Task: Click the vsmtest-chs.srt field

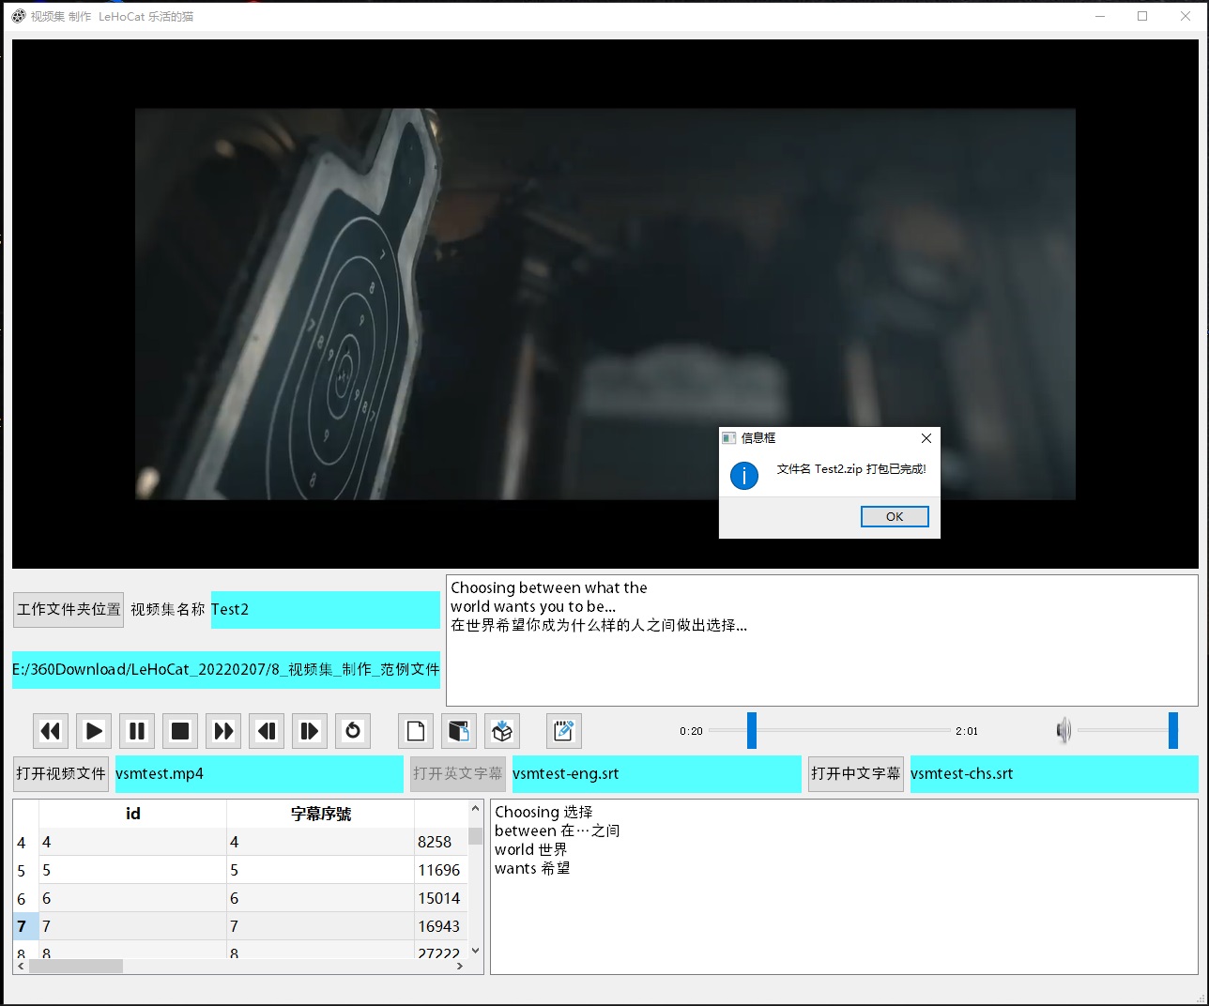Action: pos(1054,773)
